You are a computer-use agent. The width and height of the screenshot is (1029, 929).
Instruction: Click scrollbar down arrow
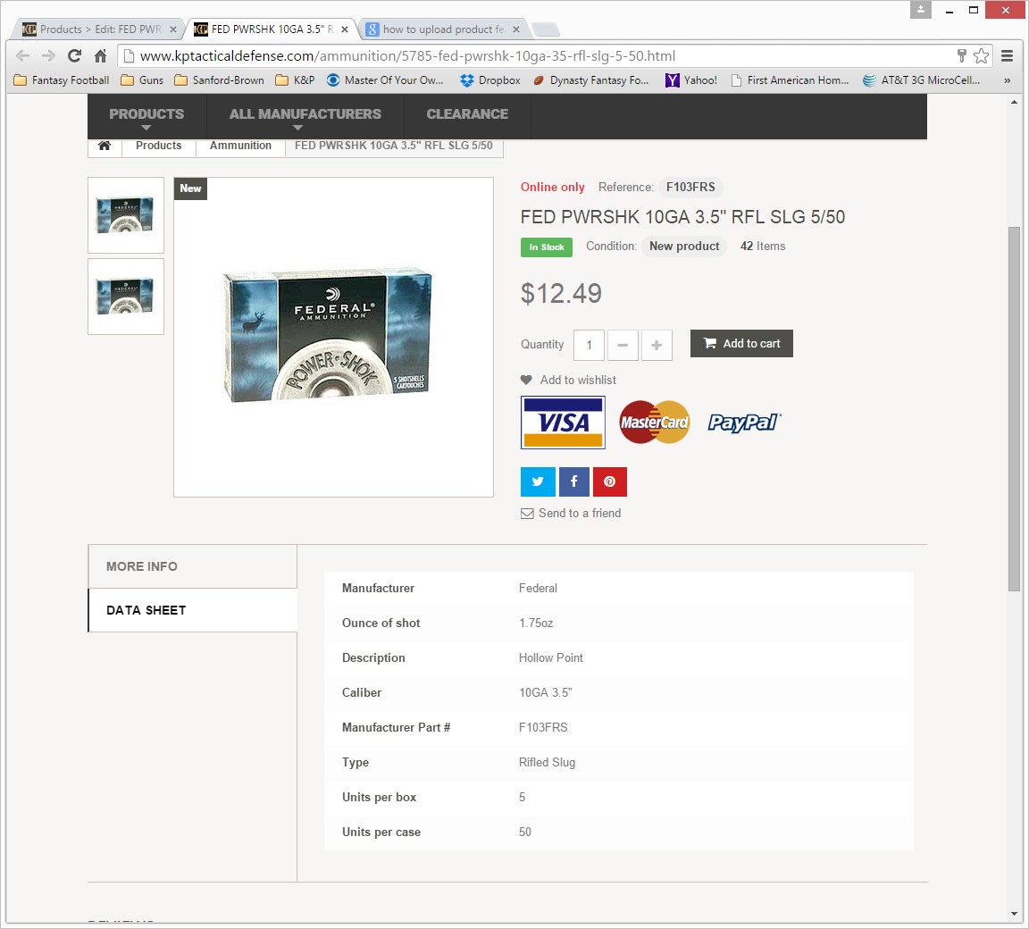pyautogui.click(x=1015, y=913)
